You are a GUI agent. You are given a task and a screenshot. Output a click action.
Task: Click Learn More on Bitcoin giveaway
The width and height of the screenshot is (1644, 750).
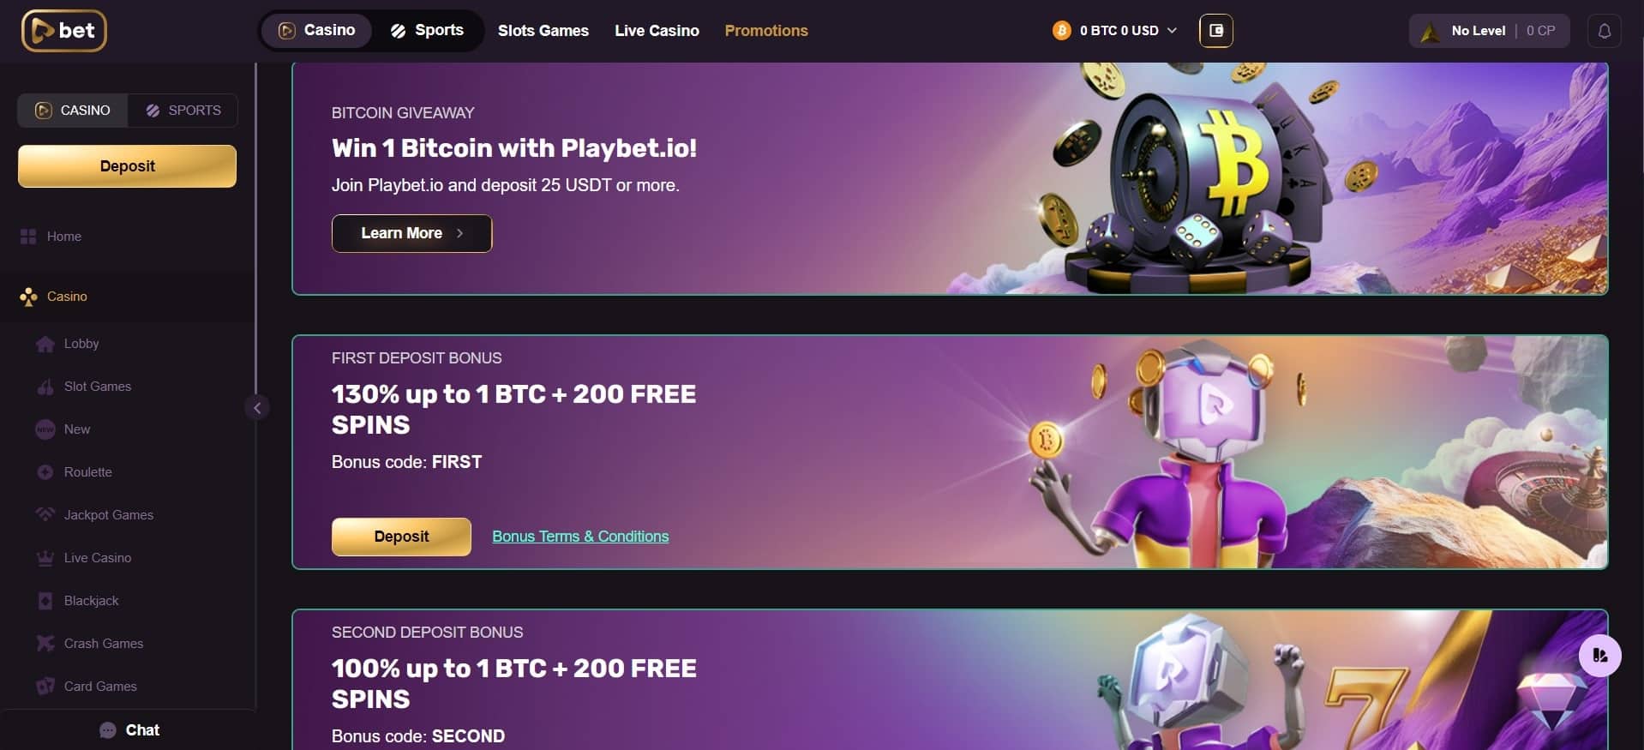411,233
